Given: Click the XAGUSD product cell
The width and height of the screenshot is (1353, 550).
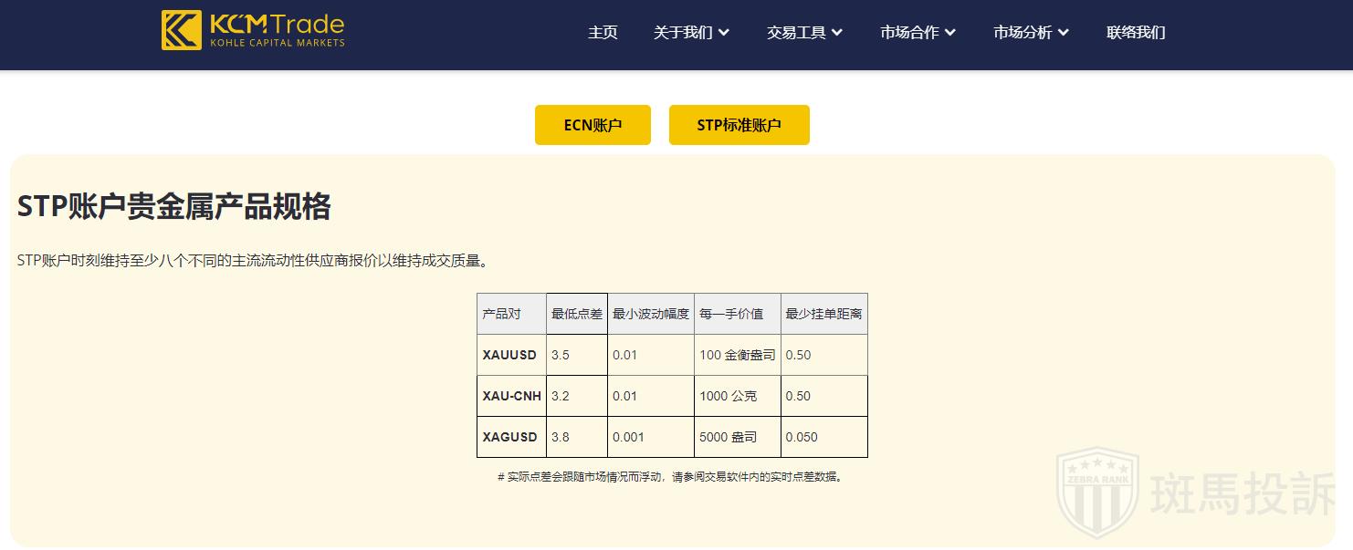Looking at the screenshot, I should [x=509, y=437].
